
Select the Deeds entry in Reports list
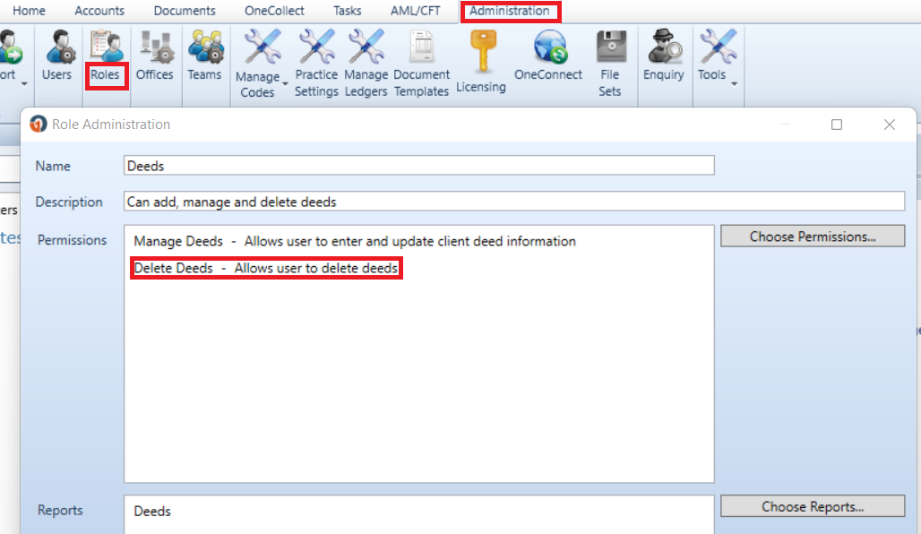coord(152,511)
